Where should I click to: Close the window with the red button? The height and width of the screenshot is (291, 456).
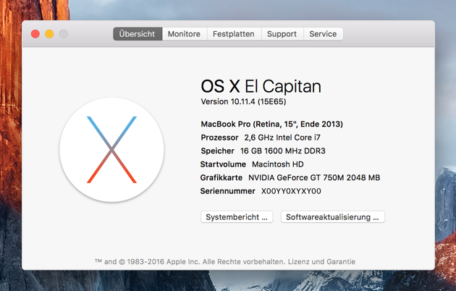(x=35, y=34)
